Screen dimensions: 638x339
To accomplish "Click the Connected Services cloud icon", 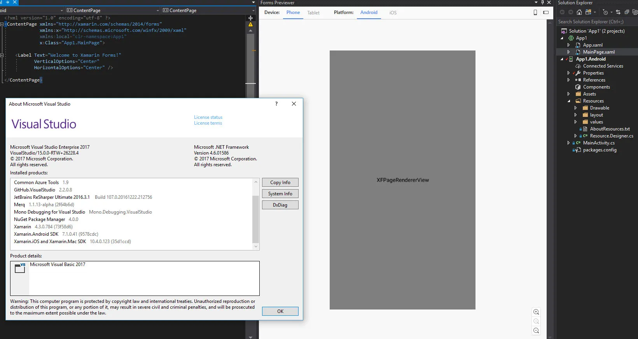I will [578, 66].
